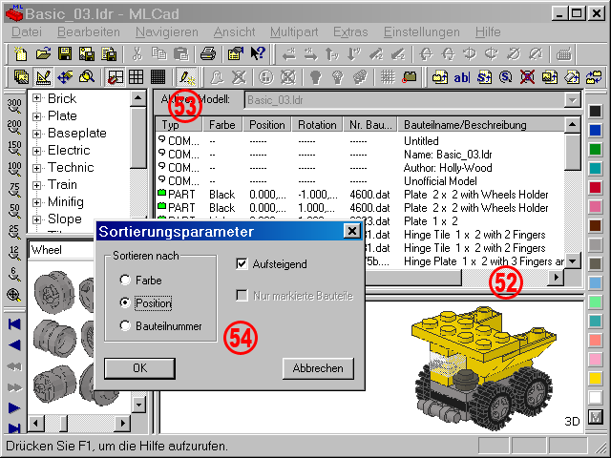This screenshot has width=611, height=458.
Task: Click the Paste clipboard icon
Action: click(x=180, y=53)
